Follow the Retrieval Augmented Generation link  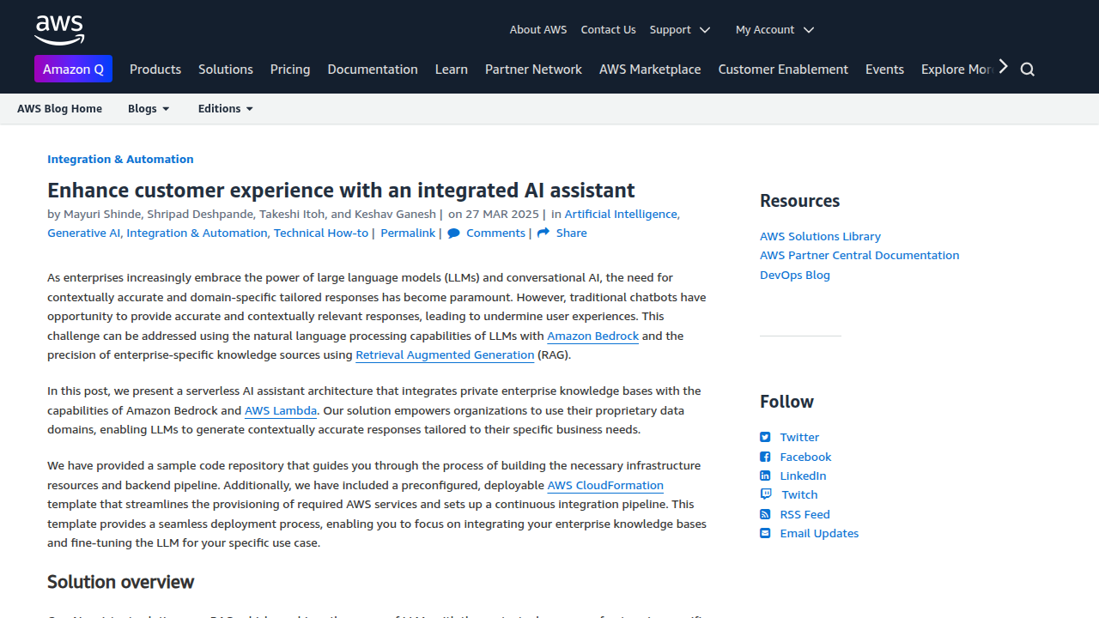pyautogui.click(x=445, y=355)
